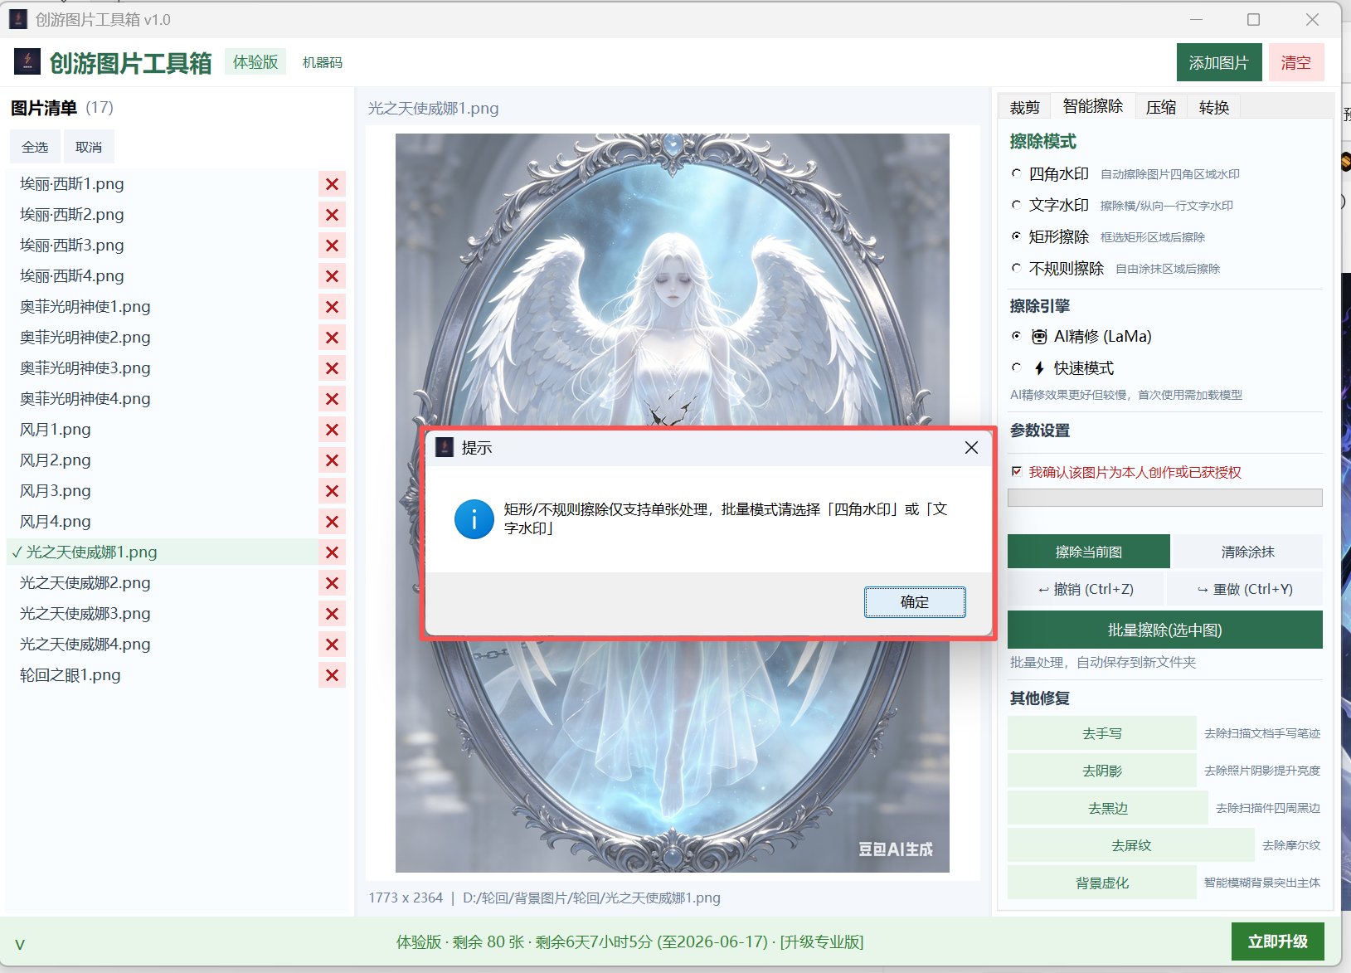Screen dimensions: 1351x973
Task: Open the 压缩 tab
Action: [1161, 107]
